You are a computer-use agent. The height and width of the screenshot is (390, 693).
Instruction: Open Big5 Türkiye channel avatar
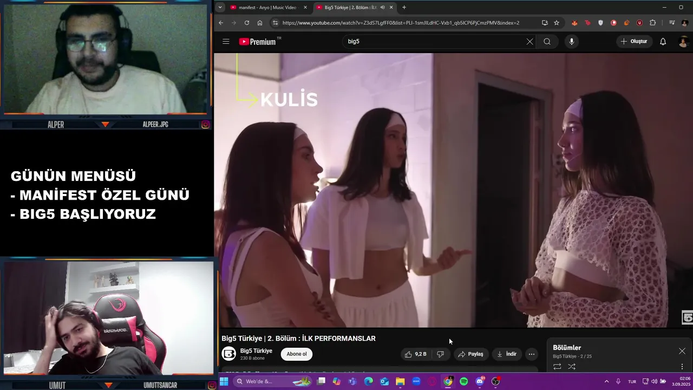[229, 354]
